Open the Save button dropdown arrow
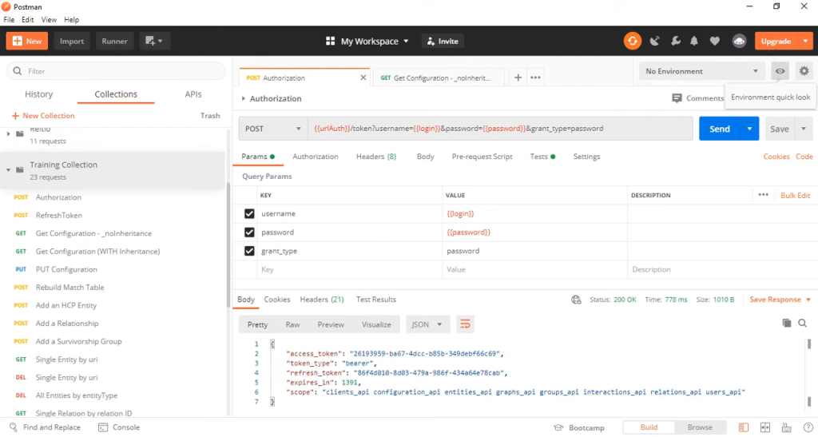The height and width of the screenshot is (437, 818). pos(804,129)
